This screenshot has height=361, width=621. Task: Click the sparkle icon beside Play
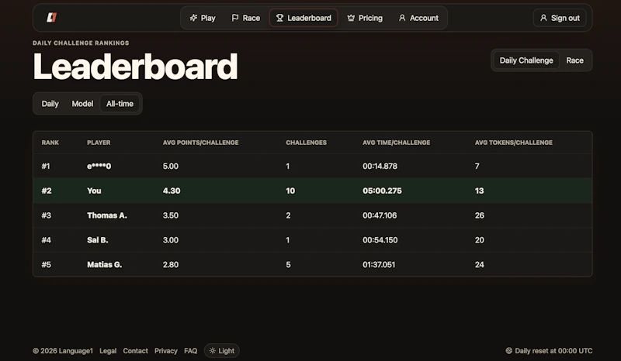pyautogui.click(x=193, y=18)
